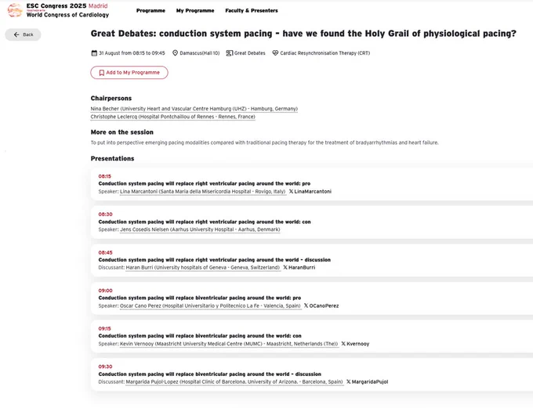
Task: Click the heart icon beside Cardiac Resynchronisation Therapy
Action: [275, 53]
